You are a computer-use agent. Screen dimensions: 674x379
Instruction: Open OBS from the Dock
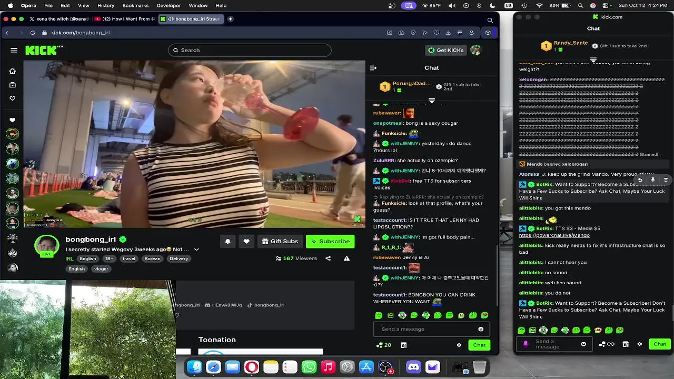(x=386, y=367)
